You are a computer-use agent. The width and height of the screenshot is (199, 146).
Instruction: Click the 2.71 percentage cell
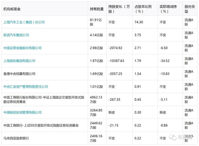(138, 48)
